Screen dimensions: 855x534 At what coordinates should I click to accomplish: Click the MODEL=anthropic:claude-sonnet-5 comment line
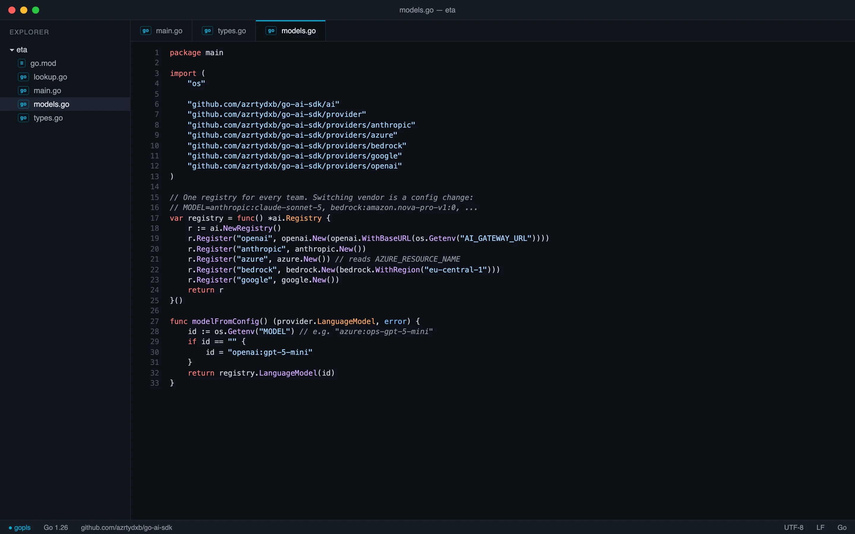324,208
